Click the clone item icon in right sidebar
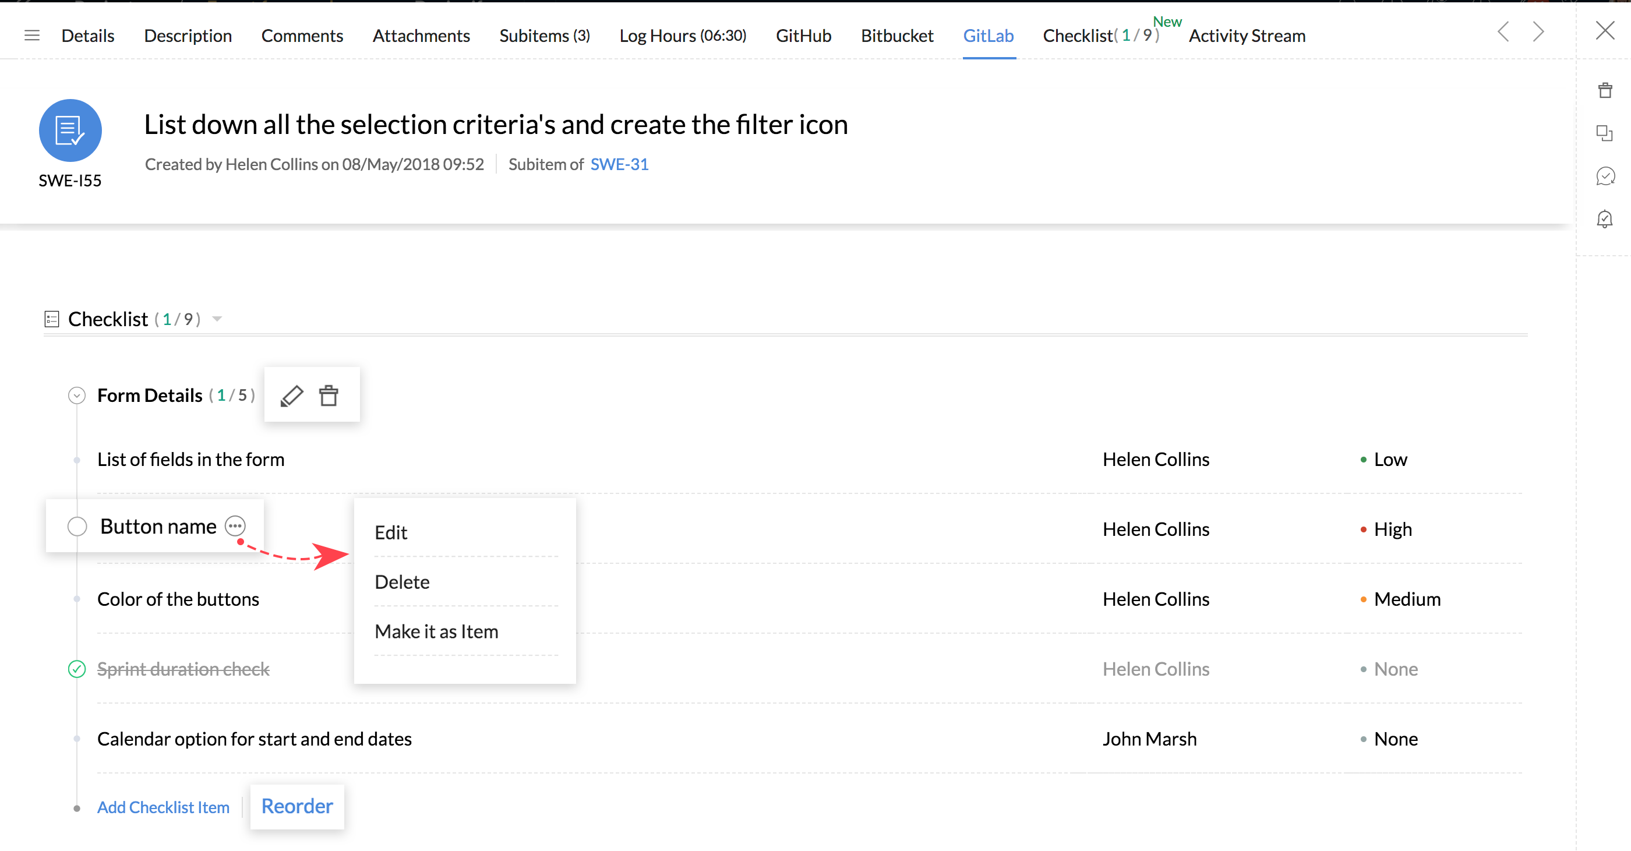 coord(1604,133)
